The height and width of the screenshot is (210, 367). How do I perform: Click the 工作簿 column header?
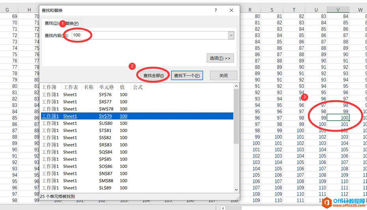coord(49,87)
